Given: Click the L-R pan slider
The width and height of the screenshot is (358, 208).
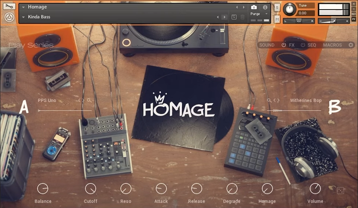Looking at the screenshot, I should (x=298, y=21).
